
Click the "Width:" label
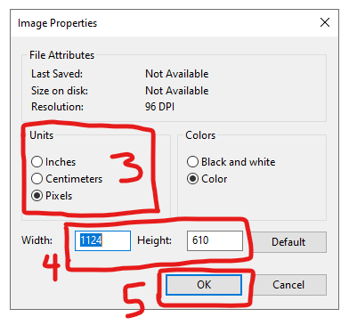click(x=37, y=240)
